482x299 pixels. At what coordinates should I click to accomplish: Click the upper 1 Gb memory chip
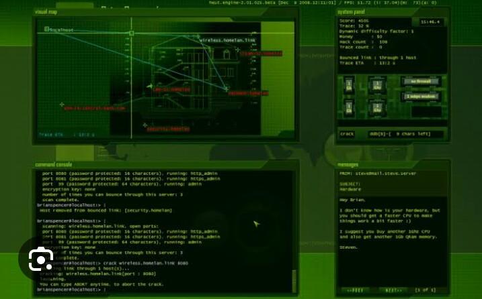349,85
